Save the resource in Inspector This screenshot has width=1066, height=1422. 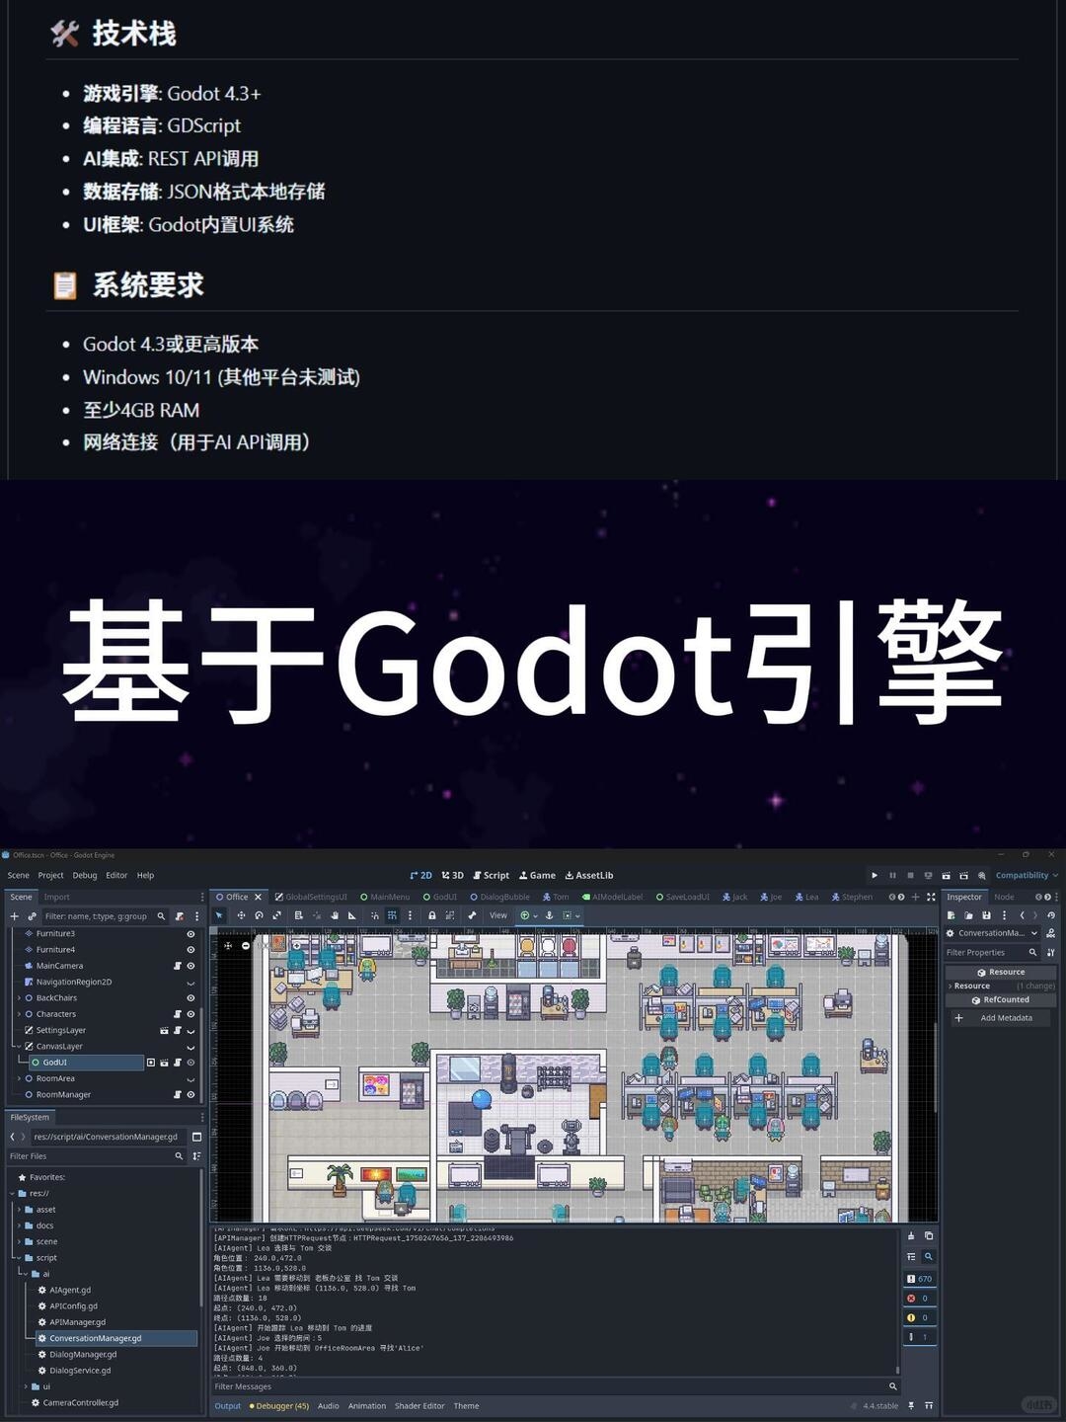(x=986, y=915)
